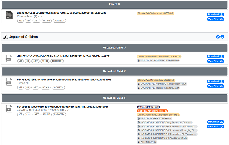
Task: Collapse the Parent section header
Action: (x=114, y=4)
